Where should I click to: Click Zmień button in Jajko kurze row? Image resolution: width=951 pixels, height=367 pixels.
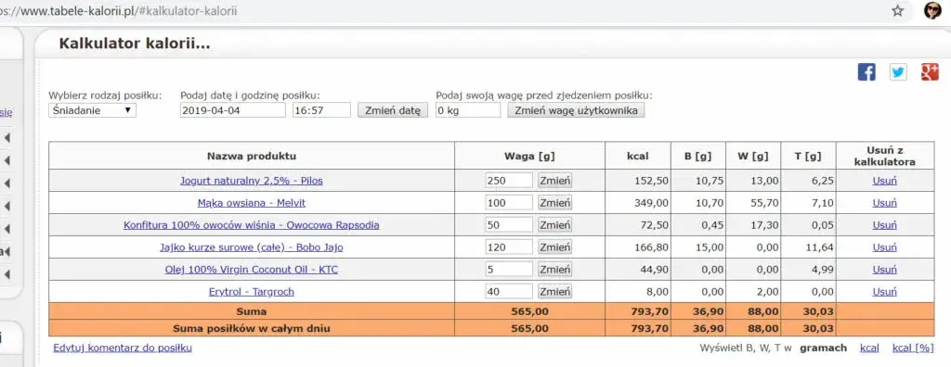coord(555,247)
